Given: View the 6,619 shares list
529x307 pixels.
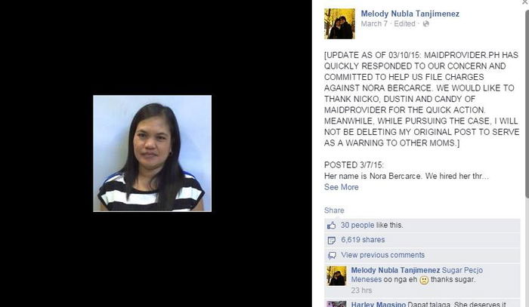Looking at the screenshot, I should coord(363,240).
